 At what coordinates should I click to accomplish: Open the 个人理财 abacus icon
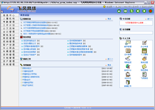(144, 51)
